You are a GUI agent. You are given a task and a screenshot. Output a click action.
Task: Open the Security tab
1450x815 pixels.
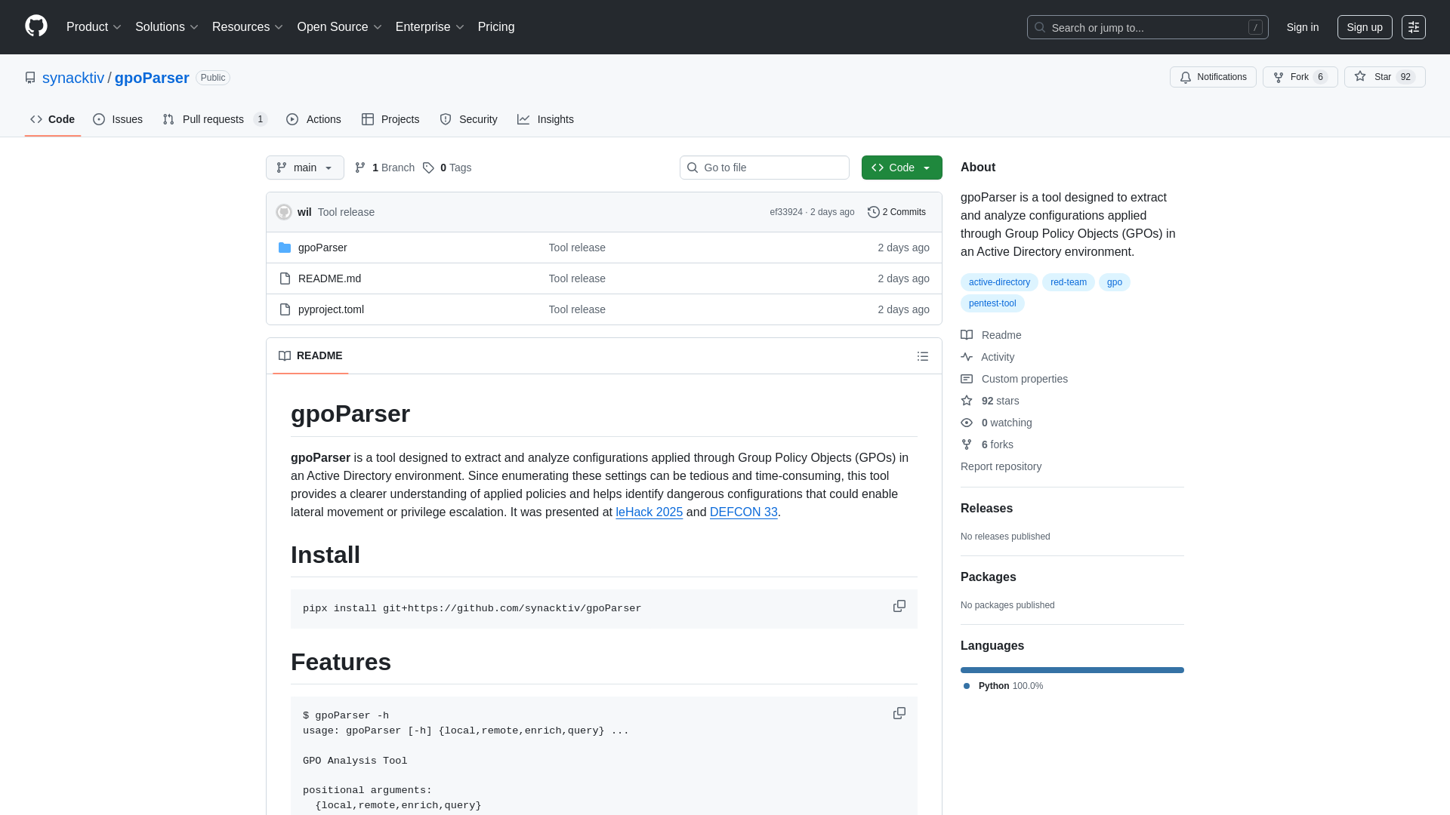point(468,119)
